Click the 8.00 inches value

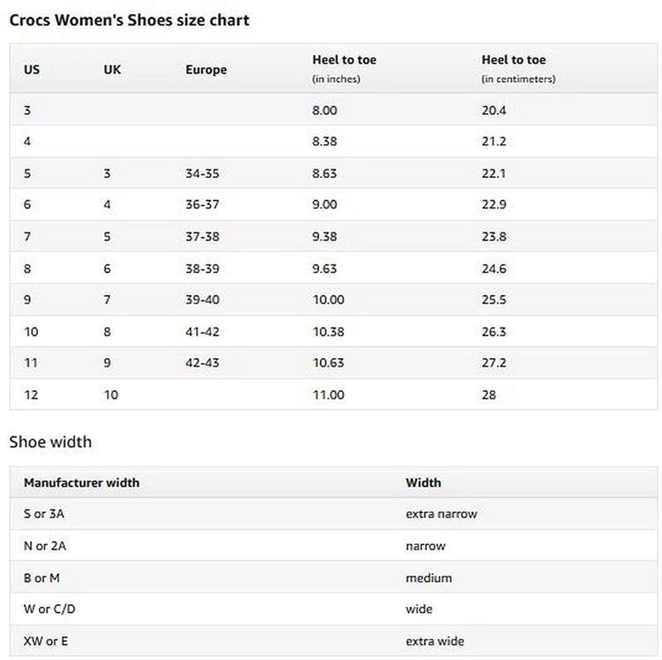[324, 111]
